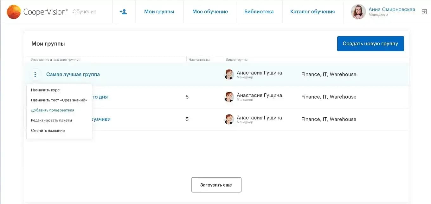The image size is (431, 204).
Task: Click Анастасия Гущина name in the 'рузчики' row
Action: [259, 118]
